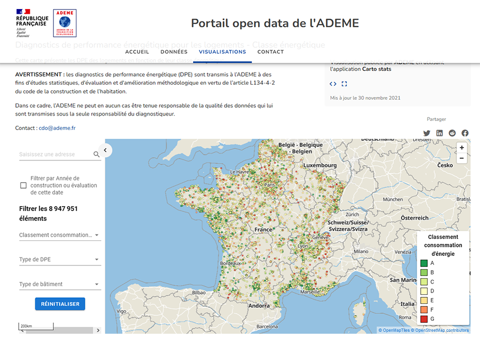Enable filtering by construction or evaluation year
The width and height of the screenshot is (480, 340).
[x=23, y=185]
